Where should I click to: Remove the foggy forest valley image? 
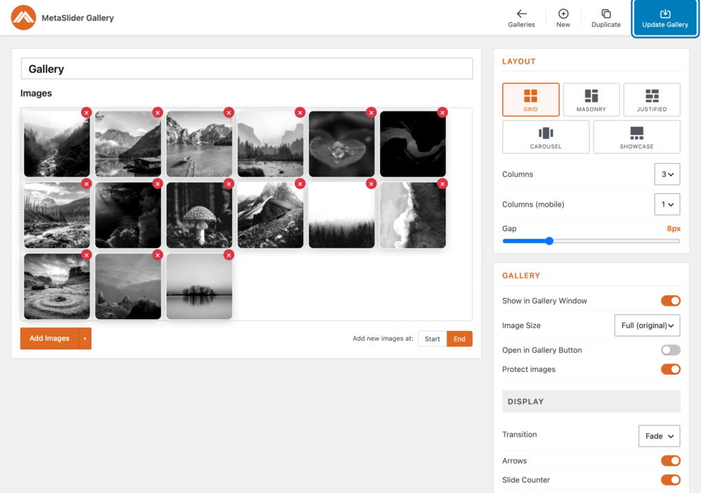pos(86,113)
